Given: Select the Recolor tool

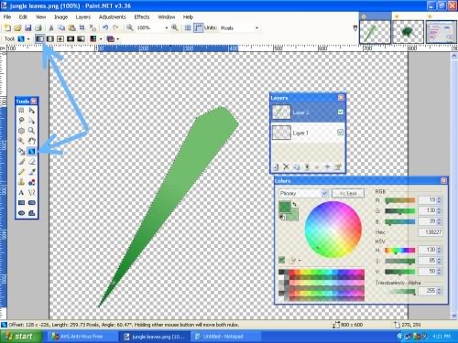Looking at the screenshot, I should [x=32, y=182].
